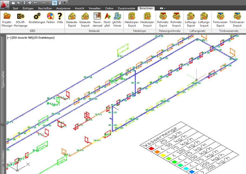
Task: Click the red legend swatch for < 25 kg/h
Action: click(151, 148)
